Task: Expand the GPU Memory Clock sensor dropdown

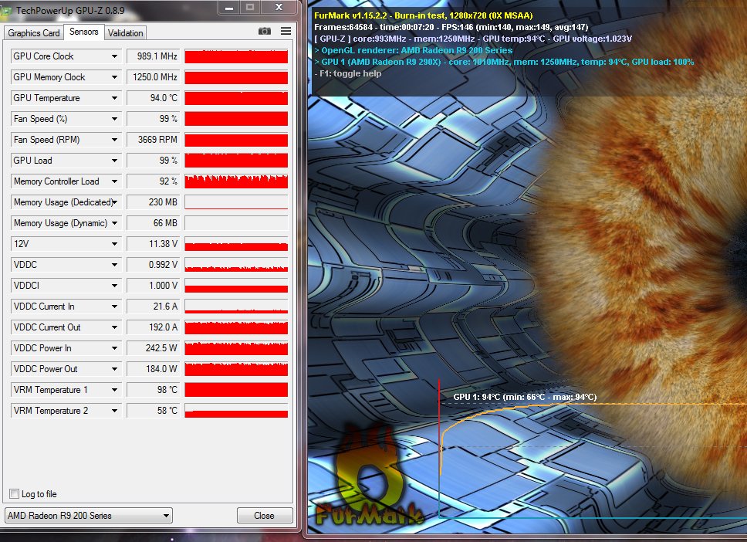Action: point(114,77)
